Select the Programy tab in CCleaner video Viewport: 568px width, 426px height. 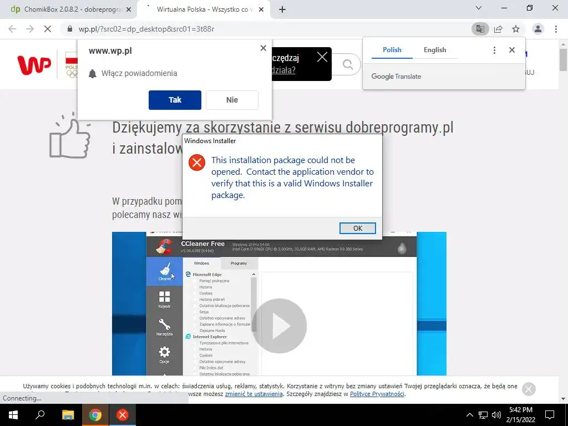239,263
